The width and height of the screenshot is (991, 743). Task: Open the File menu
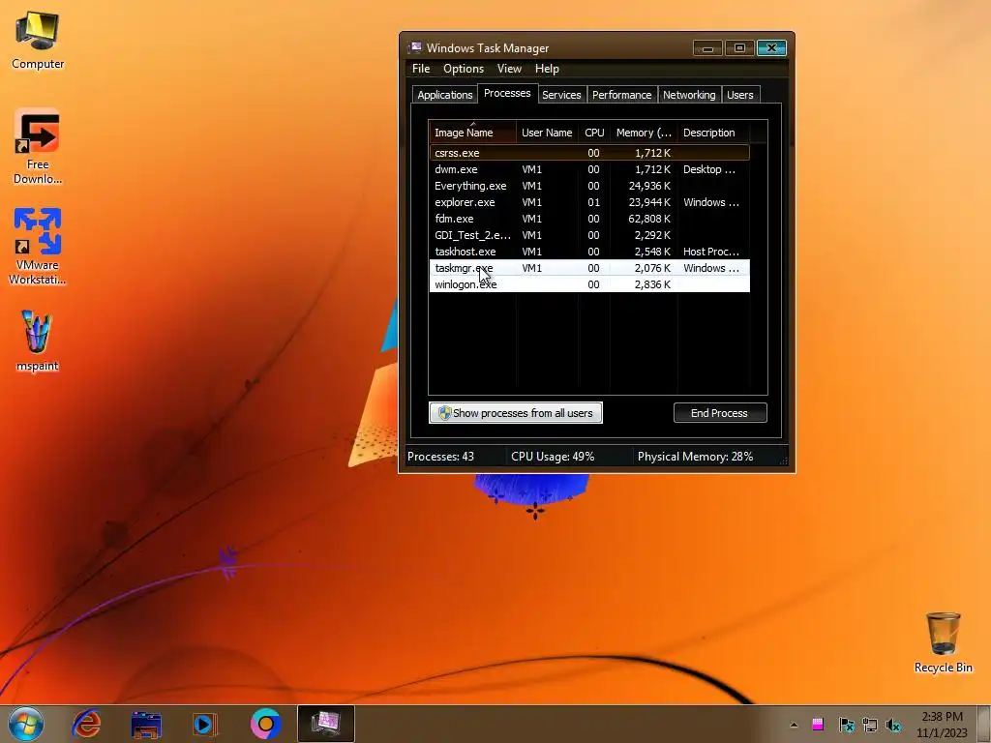(421, 69)
